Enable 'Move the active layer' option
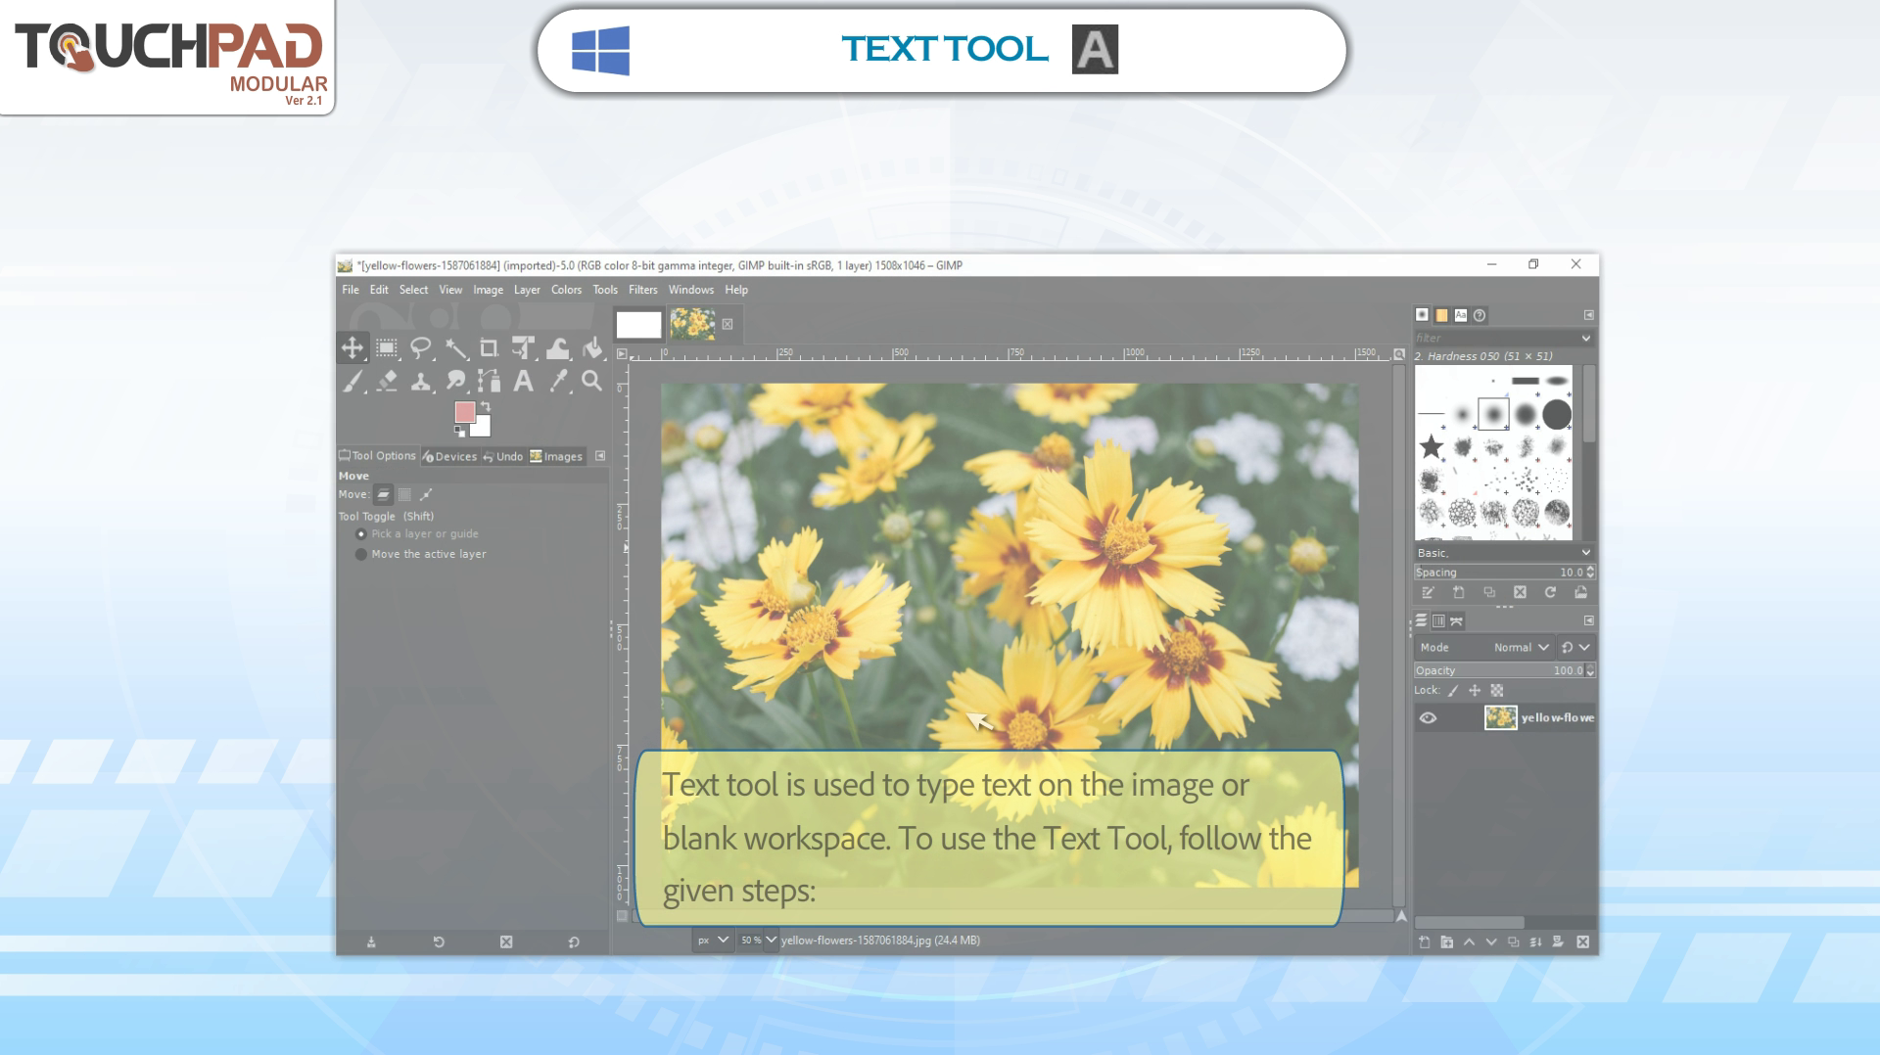 [361, 554]
